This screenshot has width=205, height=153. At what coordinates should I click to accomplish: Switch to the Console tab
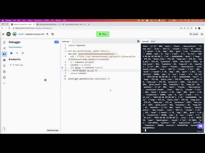[x=145, y=41]
